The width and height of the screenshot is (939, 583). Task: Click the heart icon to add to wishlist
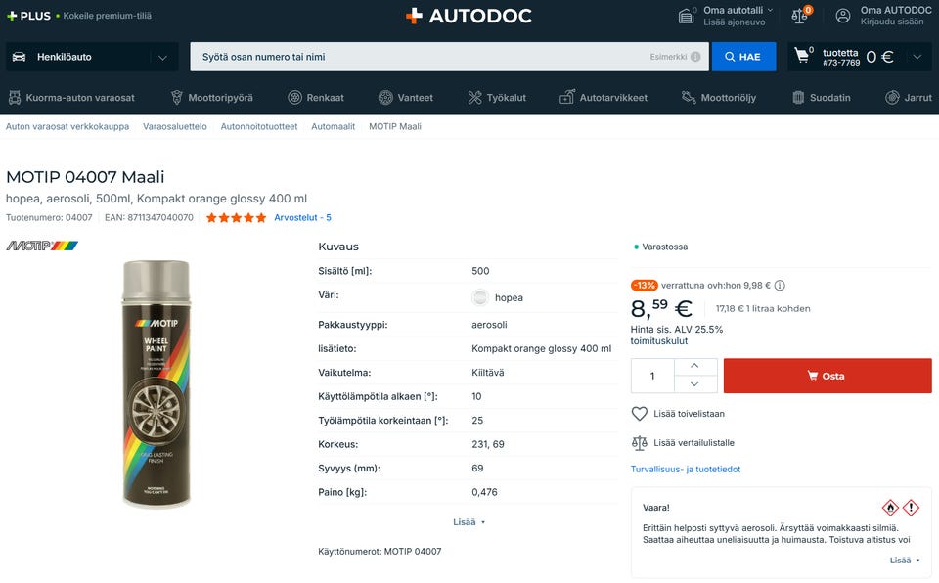(640, 414)
